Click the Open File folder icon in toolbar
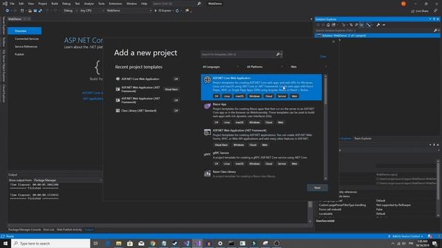Viewport: 442px width, 248px height. point(30,11)
